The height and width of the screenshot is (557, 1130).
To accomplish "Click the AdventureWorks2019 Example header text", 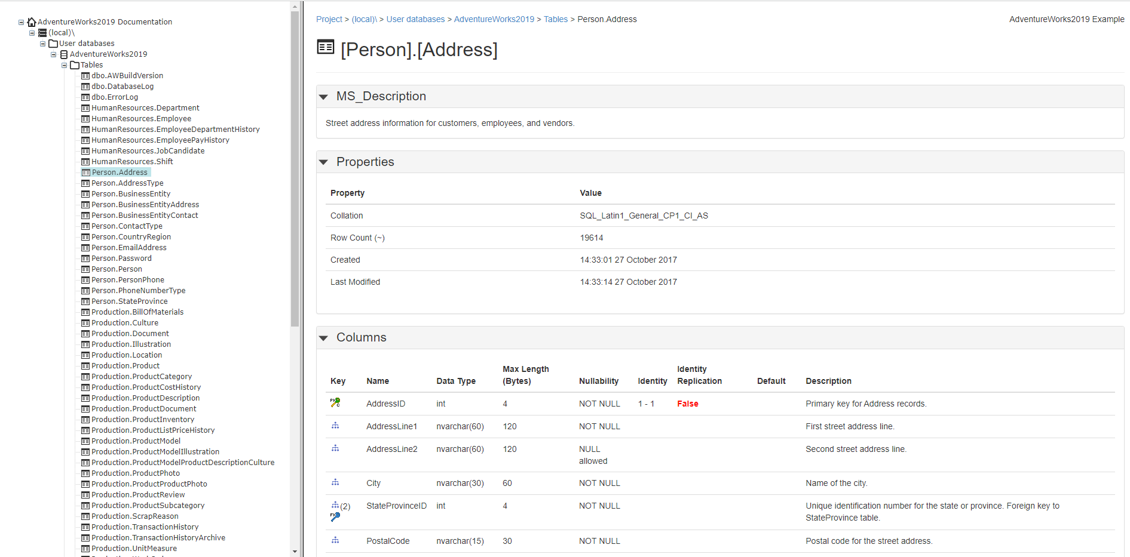I will coord(1067,19).
